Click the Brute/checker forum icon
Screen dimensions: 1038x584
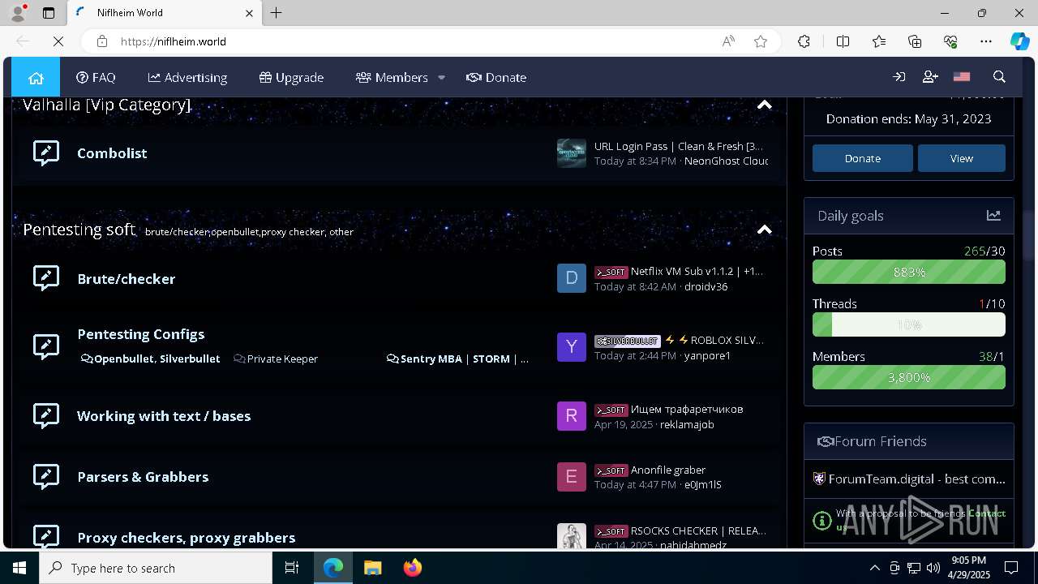click(46, 278)
